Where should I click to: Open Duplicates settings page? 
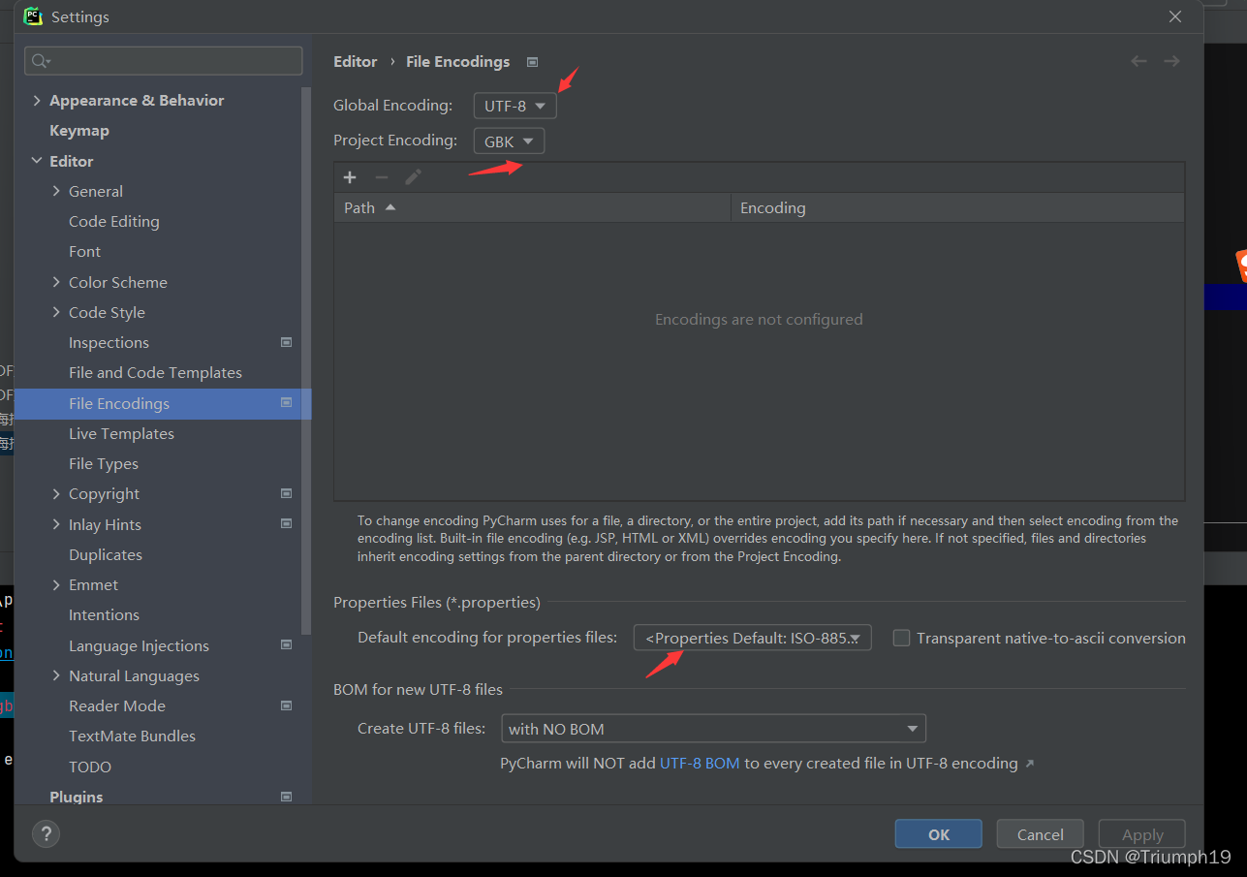(x=106, y=554)
